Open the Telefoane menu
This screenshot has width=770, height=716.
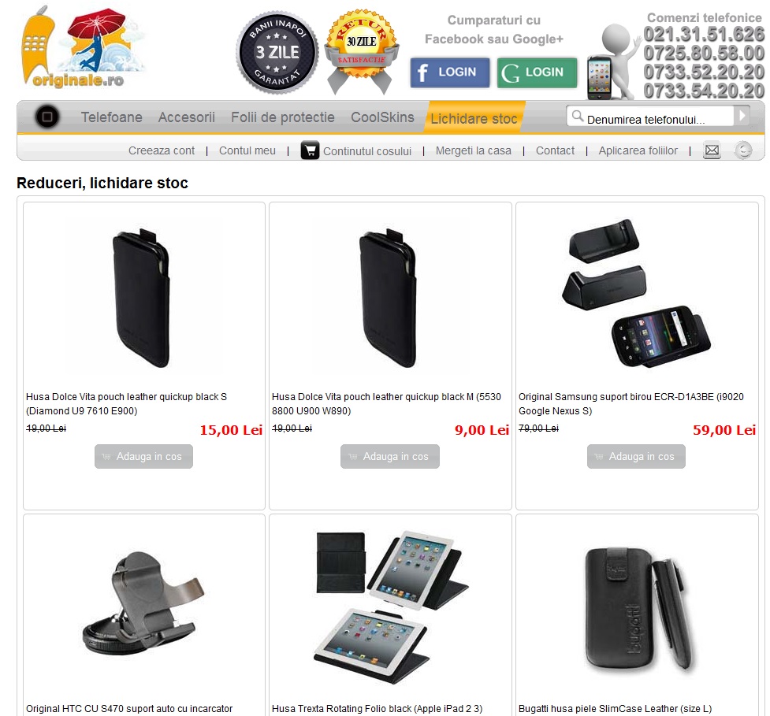click(111, 117)
